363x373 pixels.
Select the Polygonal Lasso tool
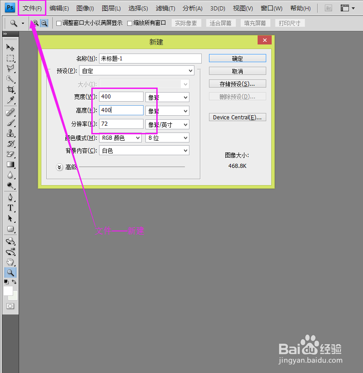click(x=10, y=68)
